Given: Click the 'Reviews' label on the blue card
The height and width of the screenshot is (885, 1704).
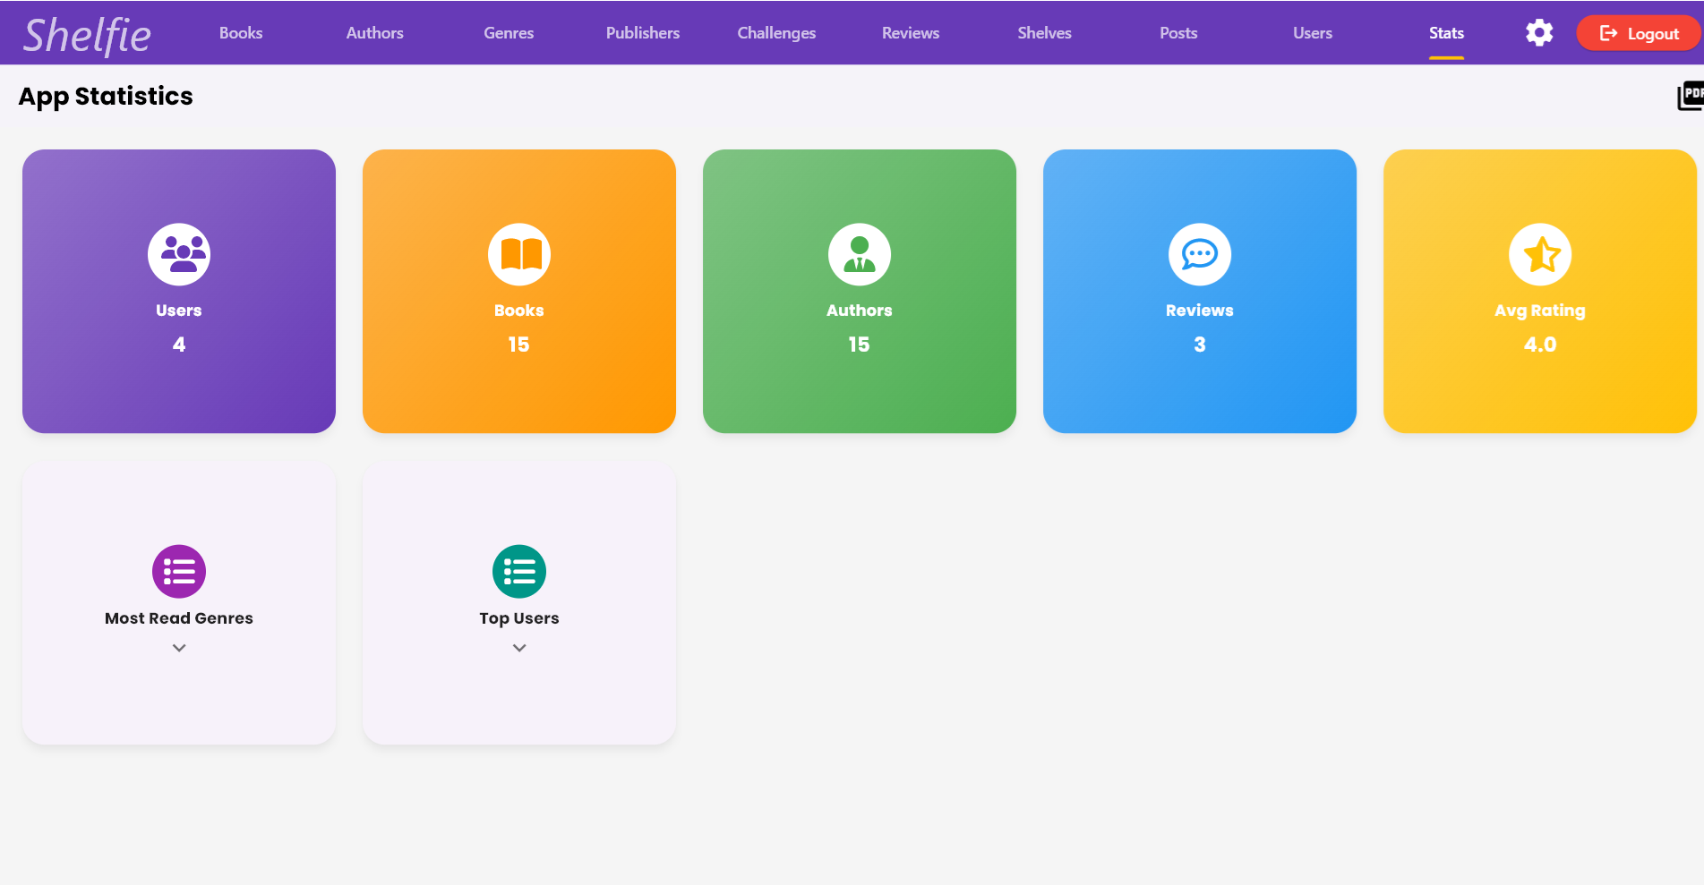Looking at the screenshot, I should click(x=1200, y=311).
